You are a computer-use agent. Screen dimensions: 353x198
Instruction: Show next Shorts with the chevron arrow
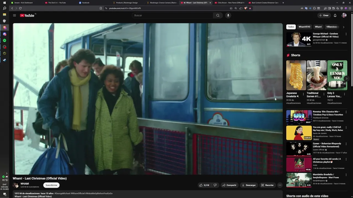[x=347, y=79]
